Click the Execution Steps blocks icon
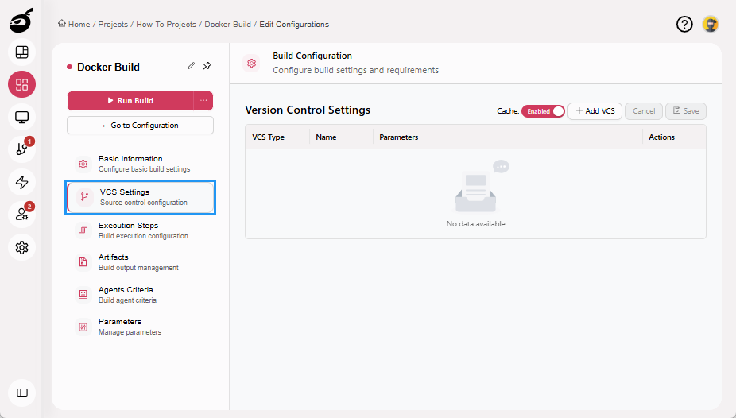The image size is (736, 418). [83, 230]
